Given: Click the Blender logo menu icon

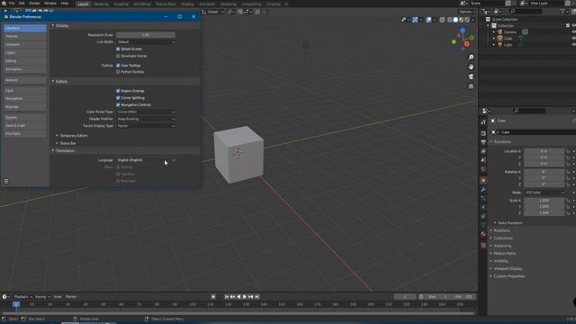Looking at the screenshot, I should [4, 4].
